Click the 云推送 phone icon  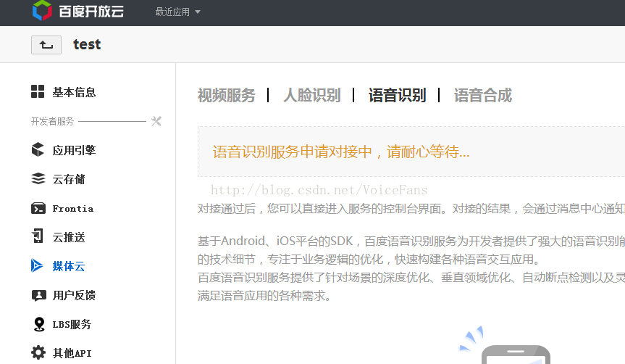(38, 236)
